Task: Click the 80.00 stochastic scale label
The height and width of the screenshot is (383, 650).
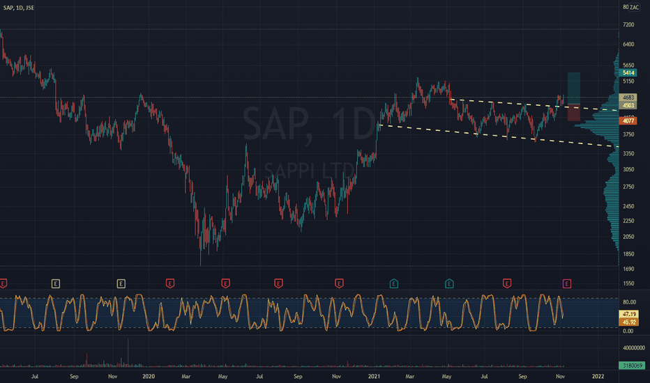Action: click(x=629, y=302)
